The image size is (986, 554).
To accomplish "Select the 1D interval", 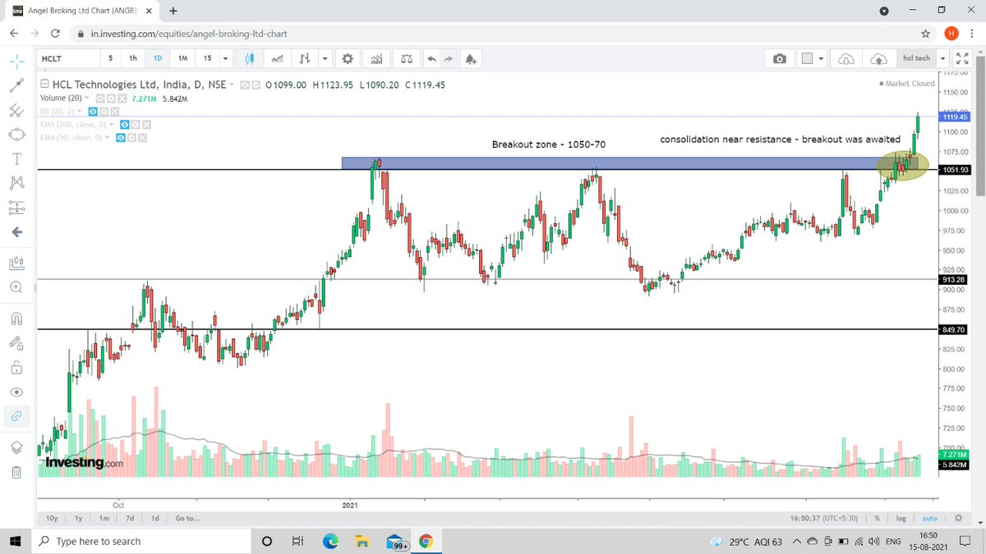I will click(158, 58).
